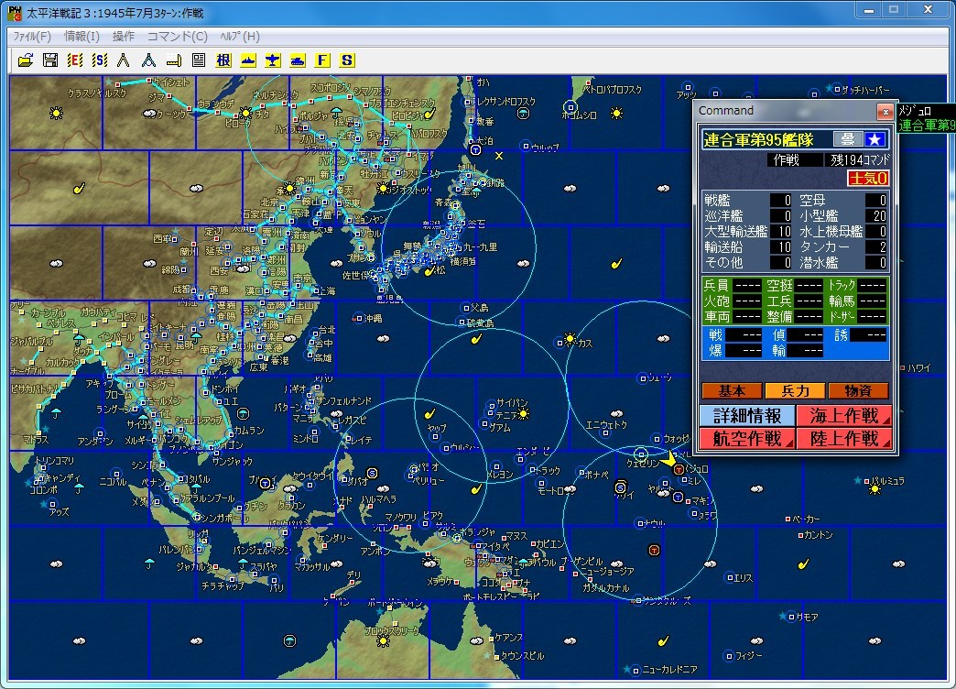The image size is (956, 689).
Task: Open the 航空作戦 operations list
Action: [x=747, y=438]
